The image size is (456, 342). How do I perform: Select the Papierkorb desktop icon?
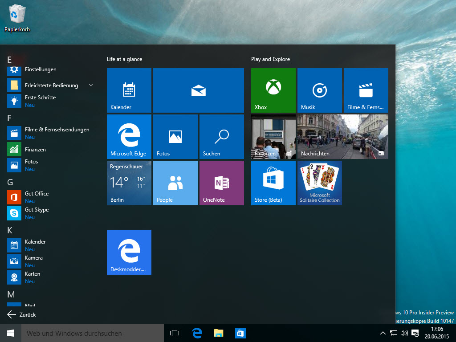point(17,18)
